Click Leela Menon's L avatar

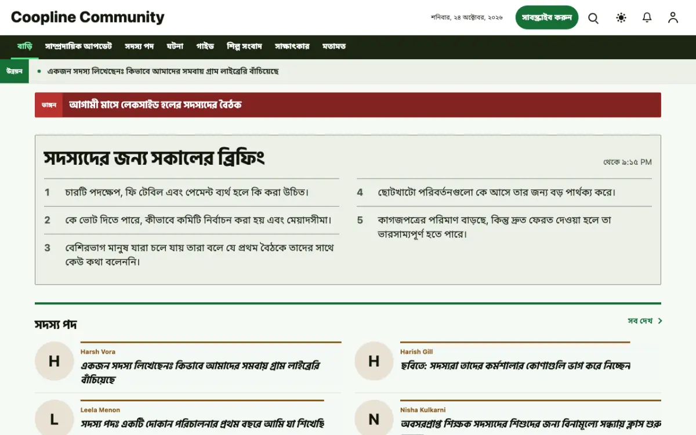tap(54, 419)
